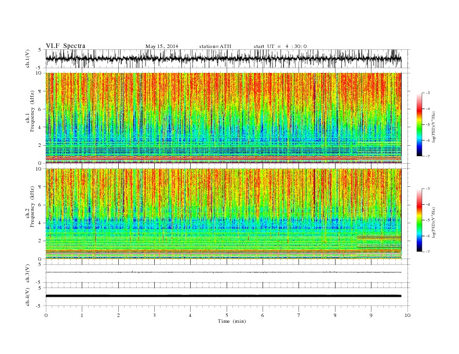Click the "0" tick on the Time axis

coord(46,315)
